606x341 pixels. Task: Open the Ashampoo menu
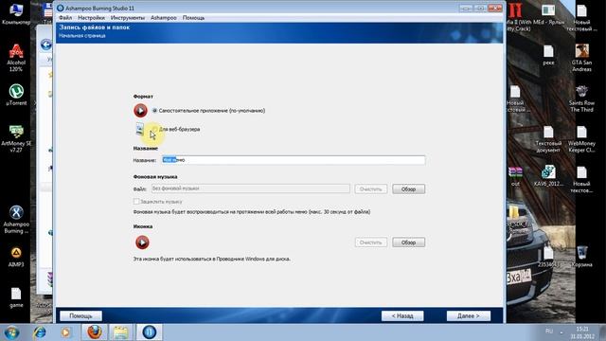tap(164, 18)
